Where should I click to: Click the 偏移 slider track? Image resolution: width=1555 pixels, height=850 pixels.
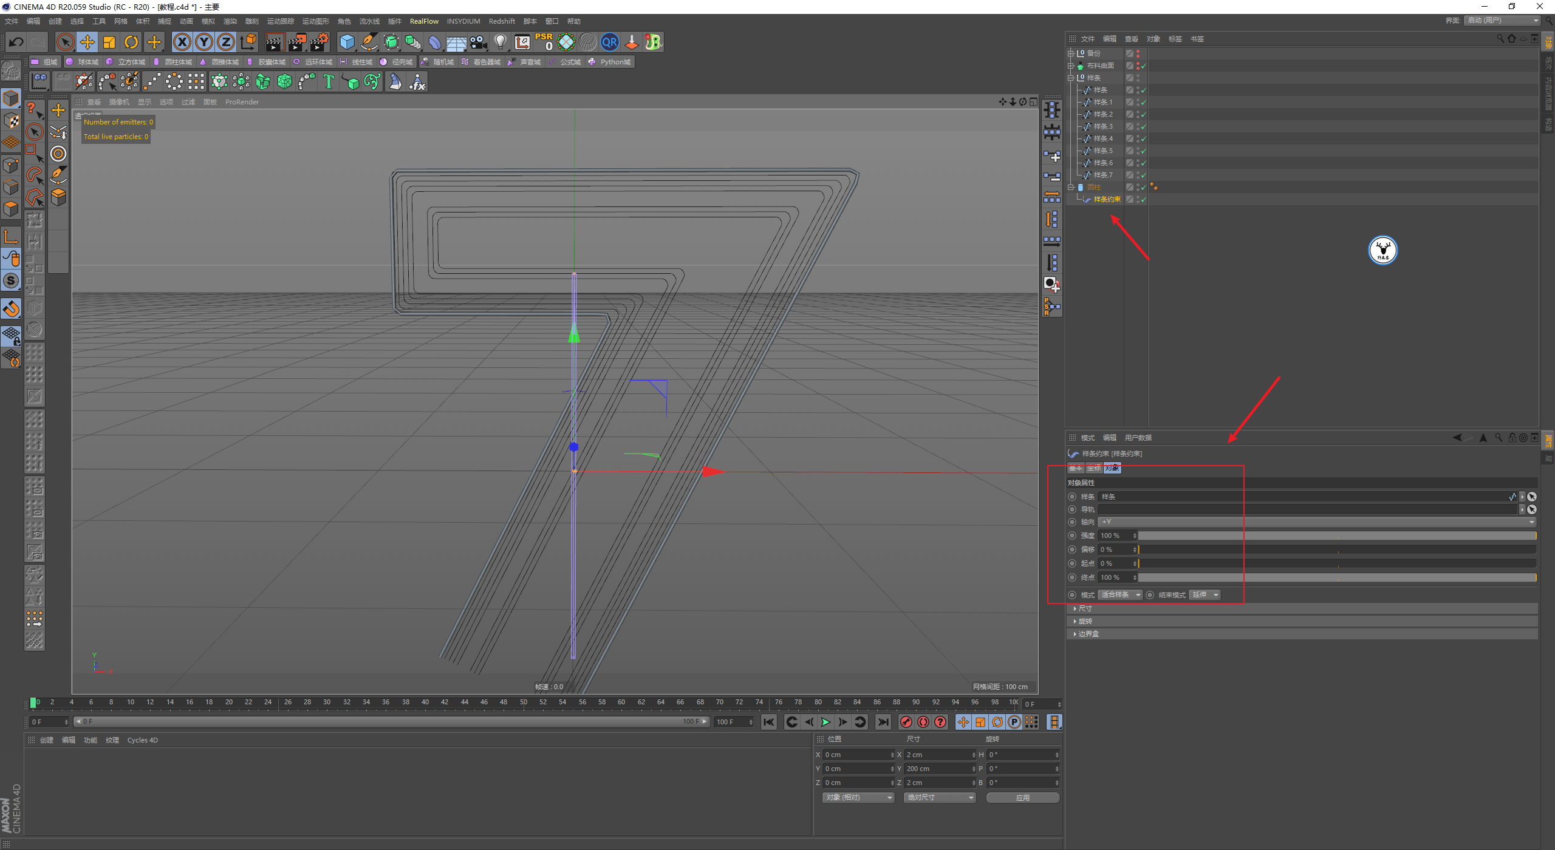pos(1336,549)
